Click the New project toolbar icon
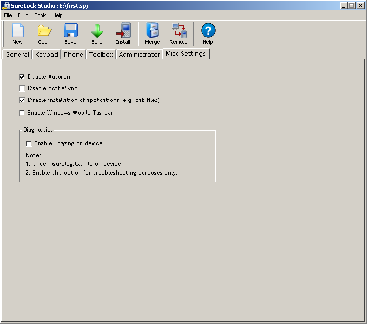367x324 pixels. pyautogui.click(x=18, y=30)
